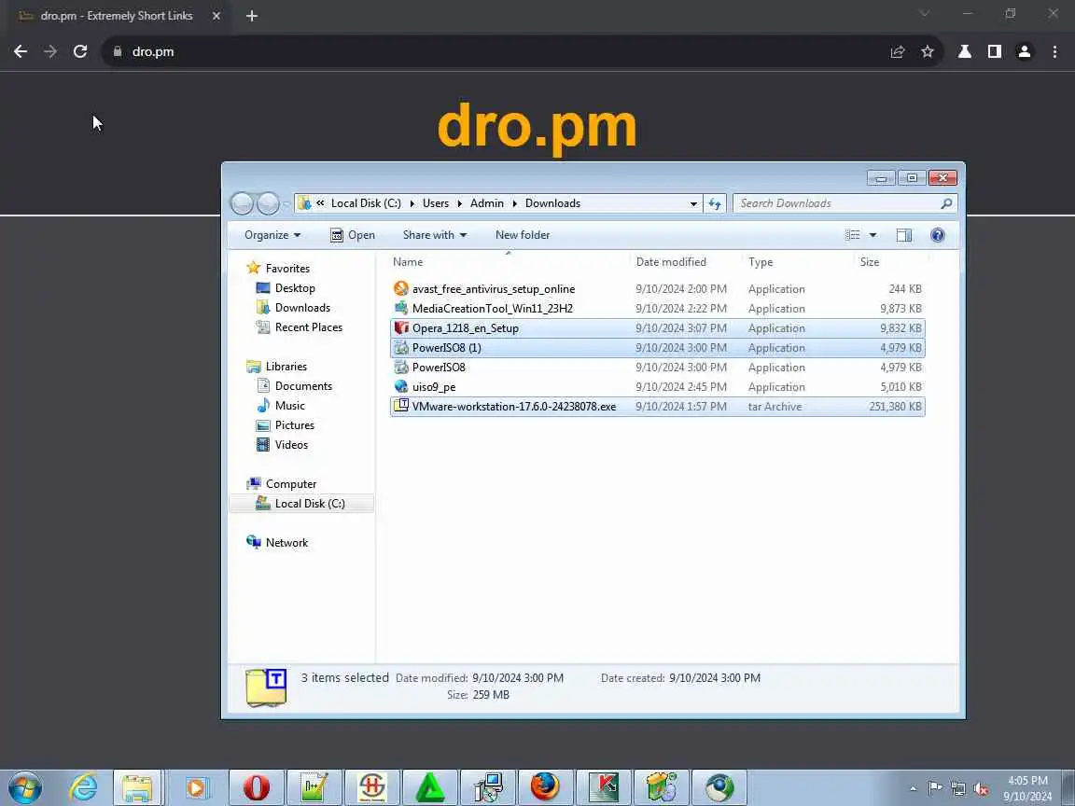Viewport: 1075px width, 806px height.
Task: Open Recent Places in sidebar
Action: (309, 327)
